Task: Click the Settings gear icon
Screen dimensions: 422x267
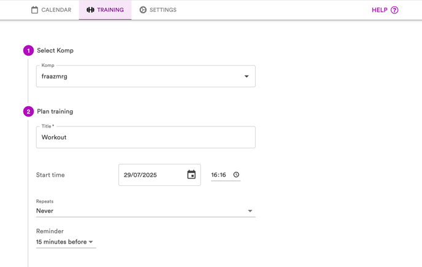Action: tap(143, 10)
